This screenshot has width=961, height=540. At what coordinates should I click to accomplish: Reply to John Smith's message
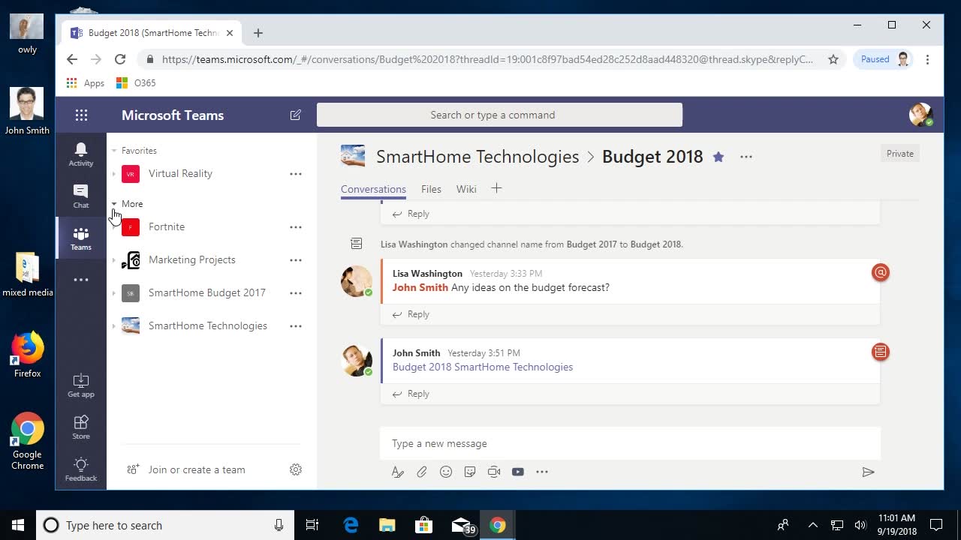click(x=411, y=394)
